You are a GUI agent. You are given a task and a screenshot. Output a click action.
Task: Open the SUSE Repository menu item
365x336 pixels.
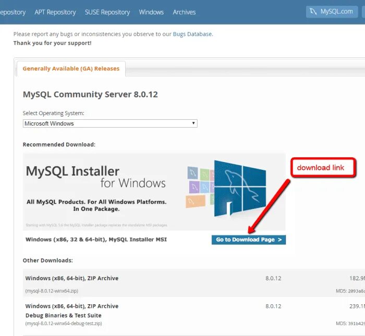(107, 12)
